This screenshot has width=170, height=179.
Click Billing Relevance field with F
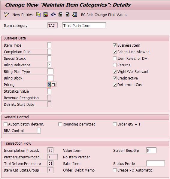tap(49, 65)
